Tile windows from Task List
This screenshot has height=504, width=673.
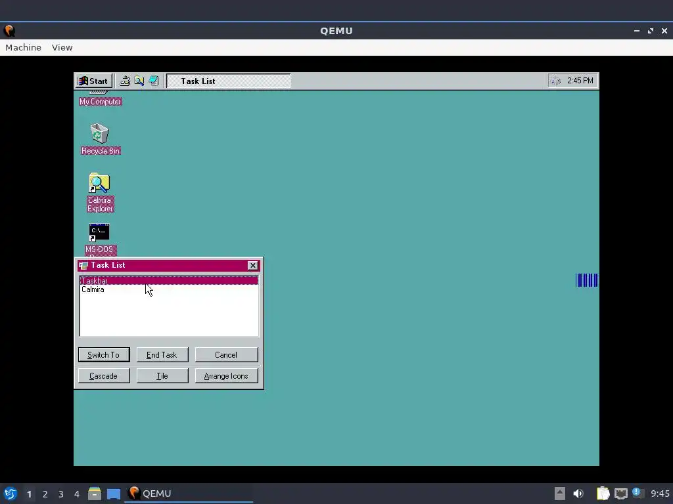(162, 376)
